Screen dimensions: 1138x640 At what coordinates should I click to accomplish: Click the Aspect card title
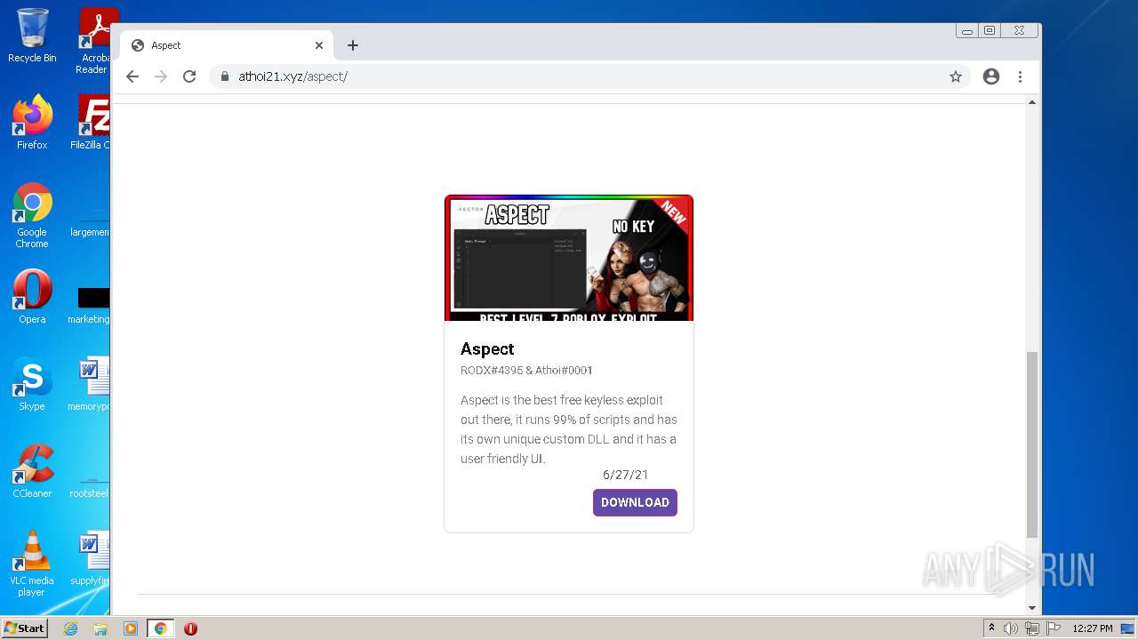487,348
